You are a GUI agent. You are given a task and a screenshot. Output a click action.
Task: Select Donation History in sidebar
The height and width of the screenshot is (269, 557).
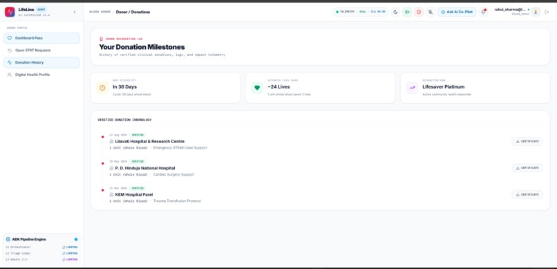click(x=41, y=62)
